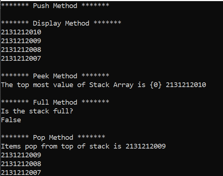Click the {0} placeholder in Peek output
This screenshot has height=176, width=223.
(156, 85)
